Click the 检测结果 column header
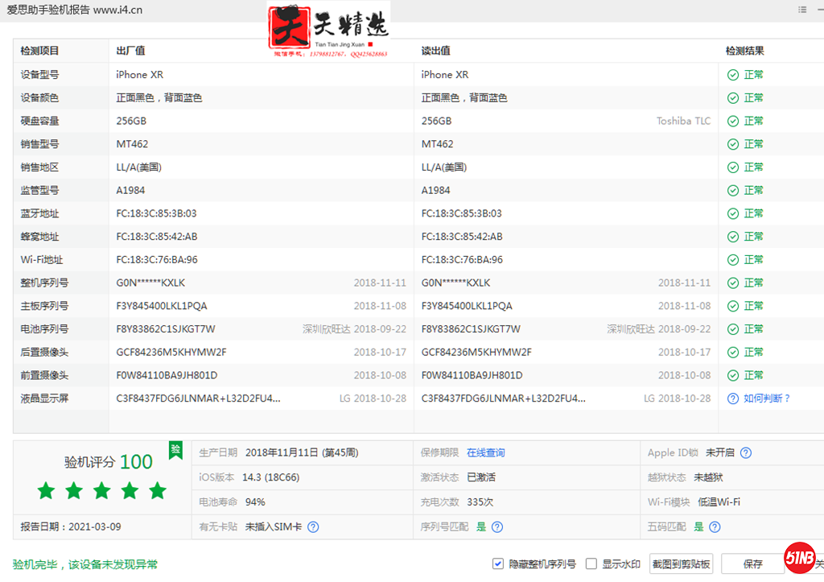The image size is (824, 582). pos(744,51)
